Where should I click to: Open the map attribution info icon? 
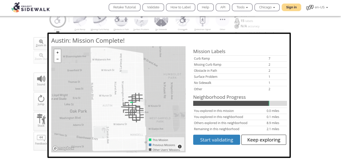coord(180,146)
